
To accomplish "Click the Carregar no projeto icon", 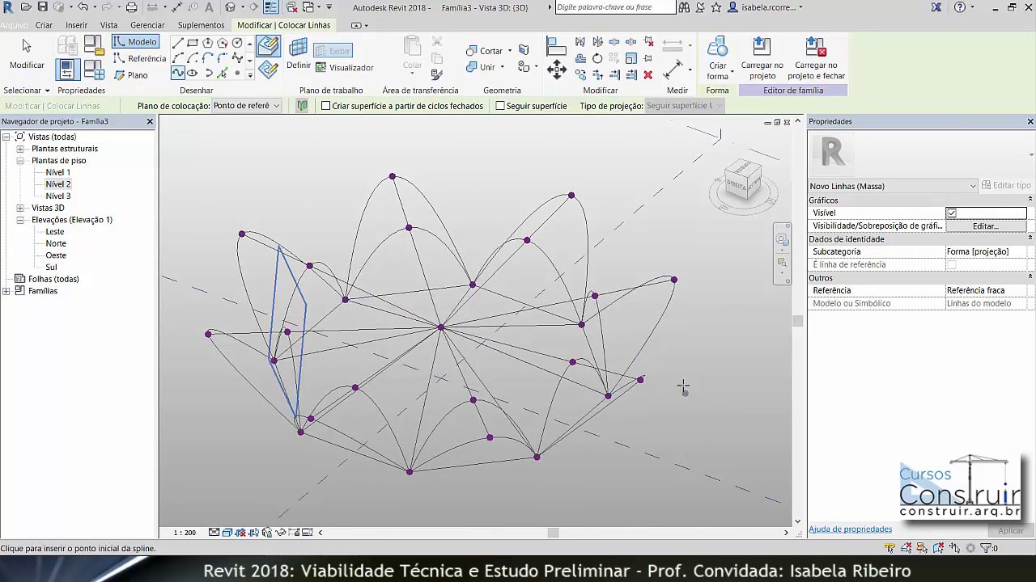I will (x=762, y=58).
